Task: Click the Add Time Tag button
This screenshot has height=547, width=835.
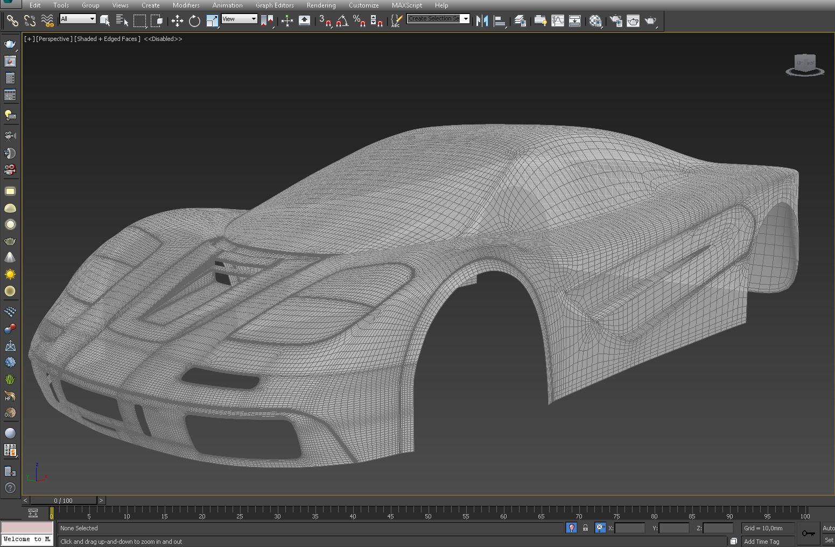Action: (761, 542)
